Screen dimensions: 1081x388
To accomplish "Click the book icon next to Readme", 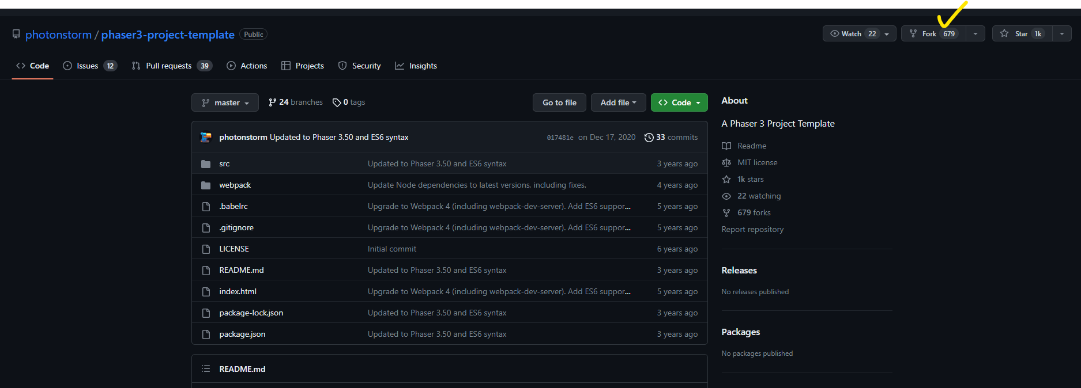I will click(x=726, y=146).
